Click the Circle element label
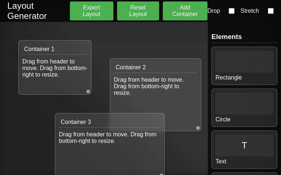Screen dimensions: 281x175 [x=223, y=120]
